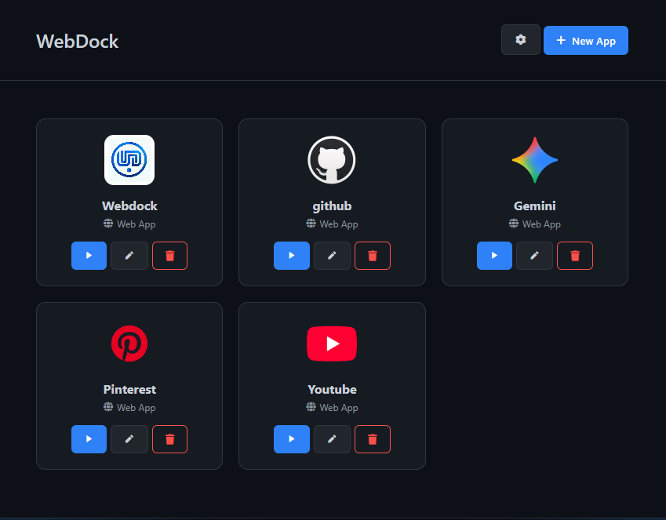Click the WebDock header title
This screenshot has width=666, height=520.
tap(78, 42)
